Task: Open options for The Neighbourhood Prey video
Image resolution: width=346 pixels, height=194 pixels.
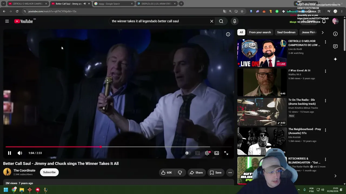Action: 325,130
